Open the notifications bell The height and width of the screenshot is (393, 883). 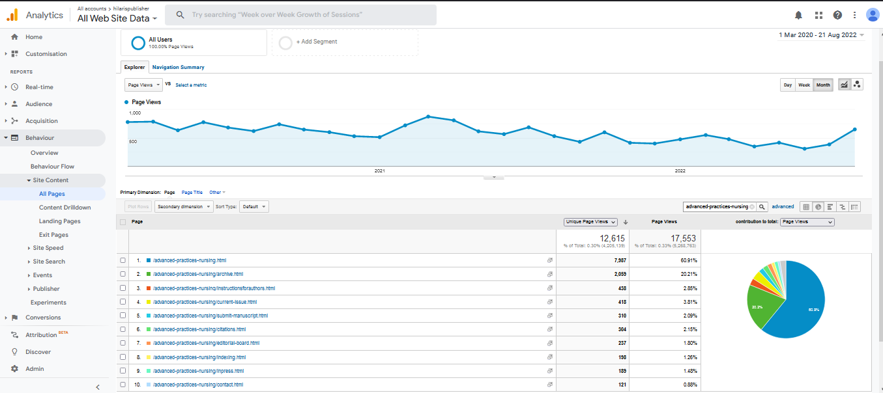[798, 15]
